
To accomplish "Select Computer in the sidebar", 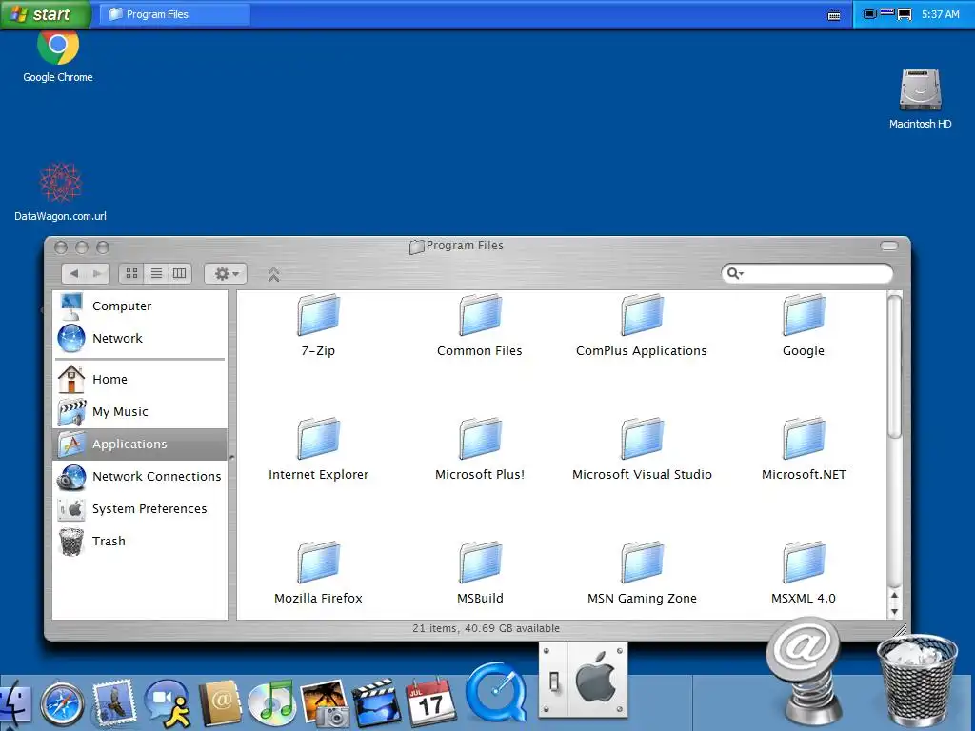I will (140, 306).
